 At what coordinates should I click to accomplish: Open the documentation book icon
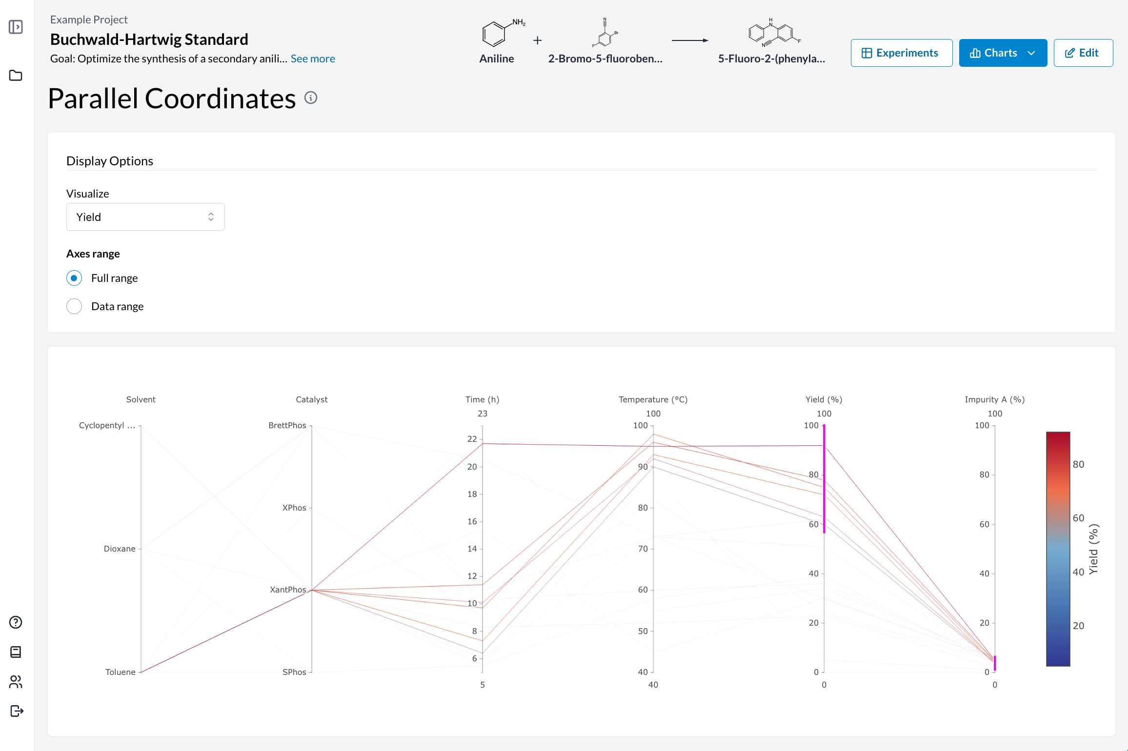[x=16, y=652]
